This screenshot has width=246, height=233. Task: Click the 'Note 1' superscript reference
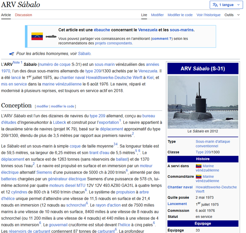pos(18,63)
